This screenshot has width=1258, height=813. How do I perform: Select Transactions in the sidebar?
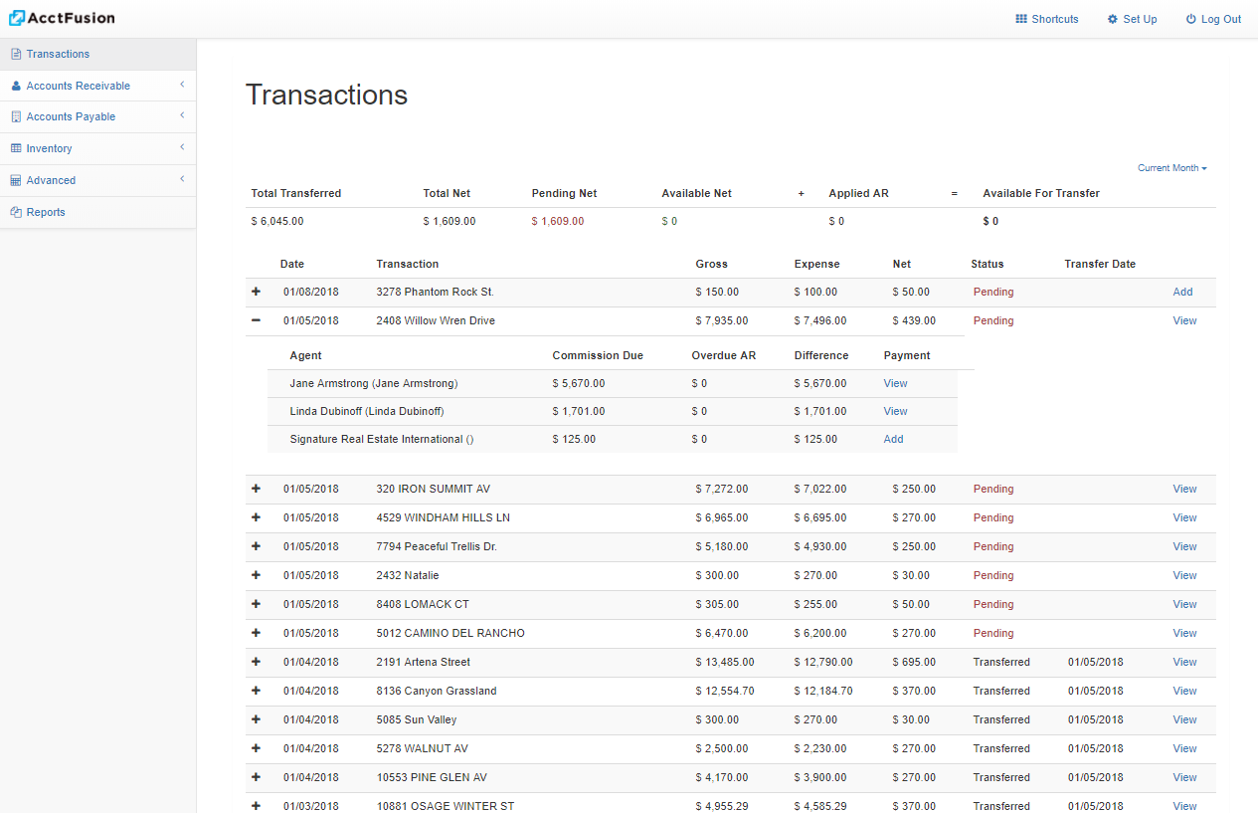tap(58, 54)
